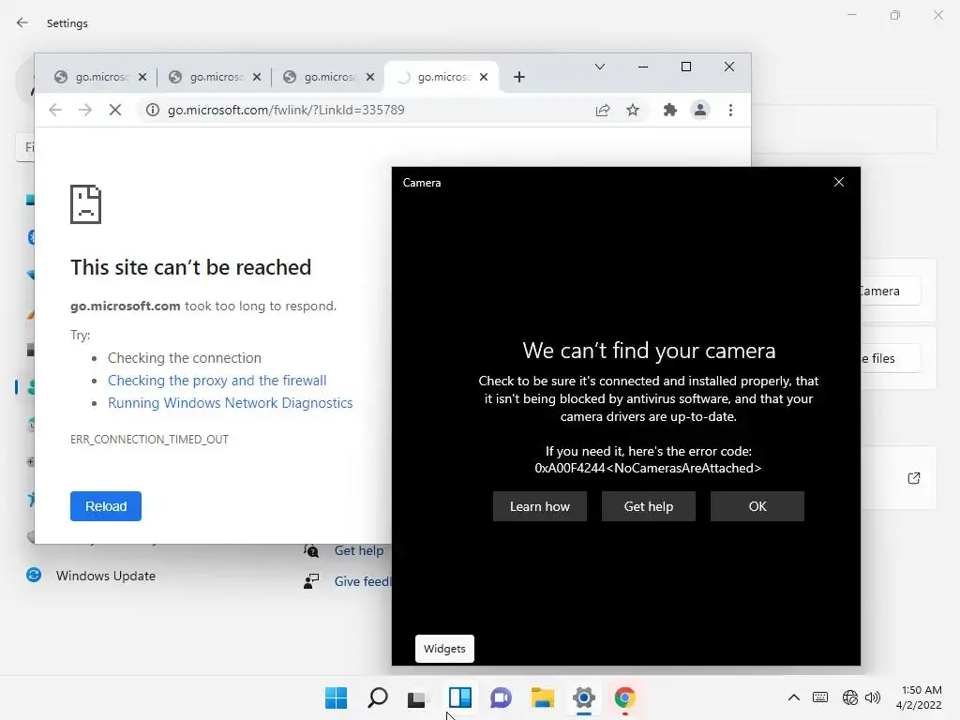Go back in Settings window
Image resolution: width=960 pixels, height=720 pixels.
[x=22, y=22]
